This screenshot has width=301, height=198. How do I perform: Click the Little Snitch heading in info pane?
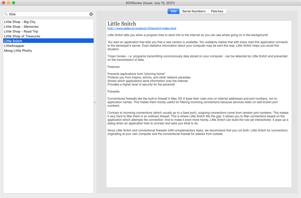click(122, 24)
